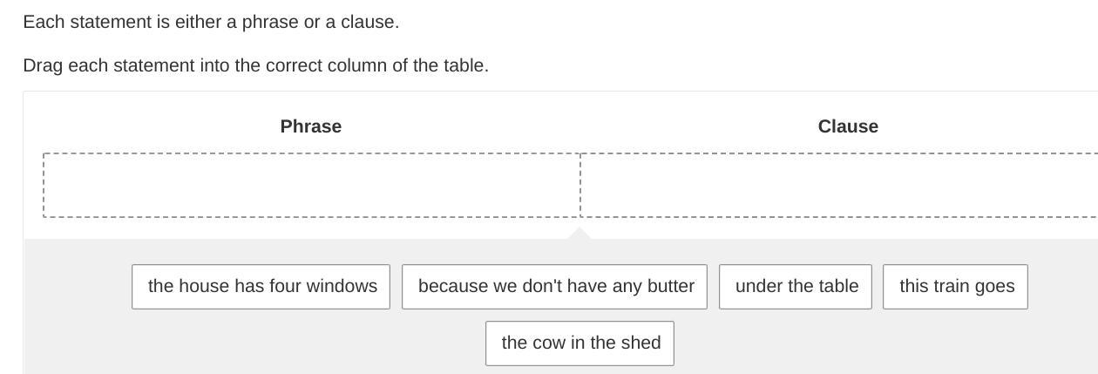This screenshot has height=374, width=1098.
Task: Select "the cow in the shed" statement
Action: 580,343
